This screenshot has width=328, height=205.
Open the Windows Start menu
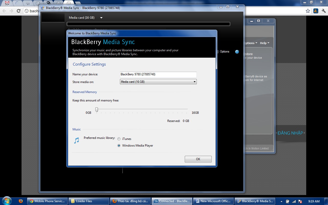coord(7,201)
